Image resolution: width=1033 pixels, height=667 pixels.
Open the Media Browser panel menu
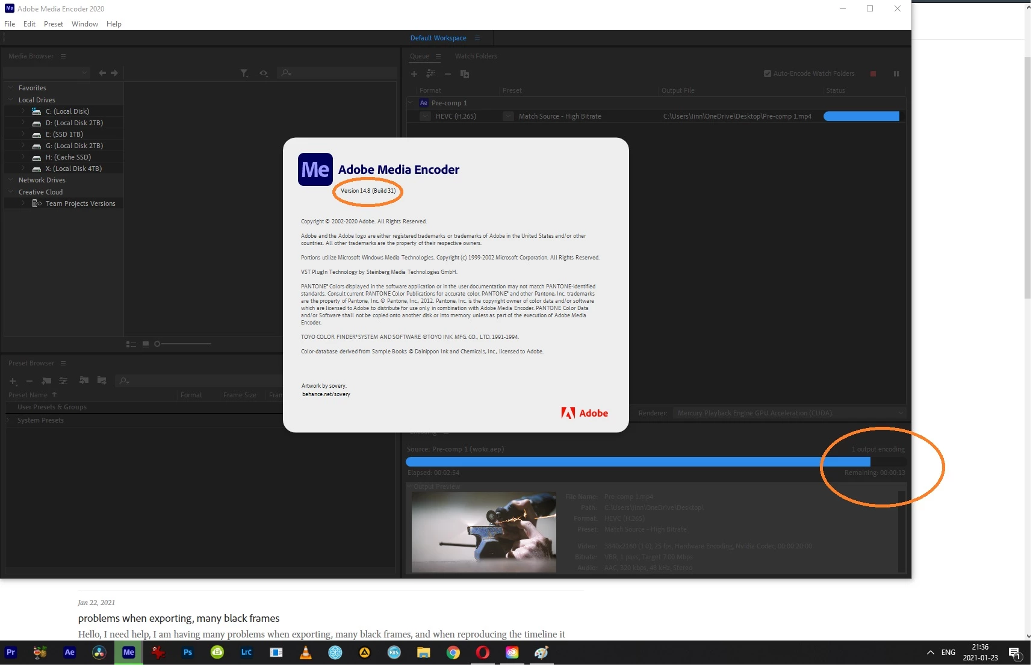tap(63, 57)
